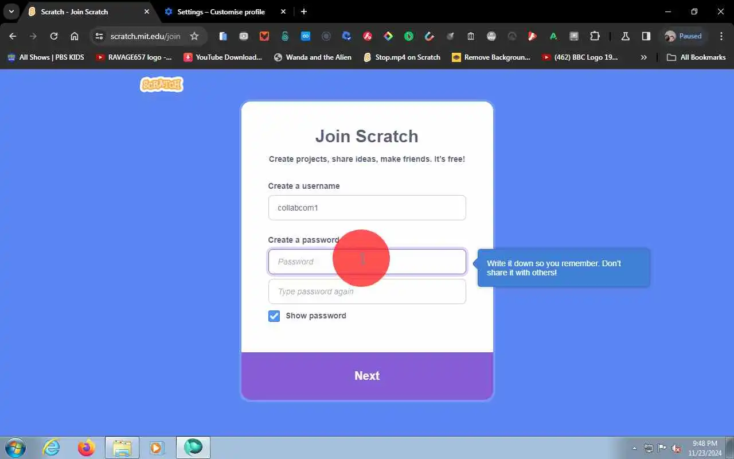The width and height of the screenshot is (734, 459).
Task: Open the RAVAGE657 logo bookmark
Action: pos(134,57)
